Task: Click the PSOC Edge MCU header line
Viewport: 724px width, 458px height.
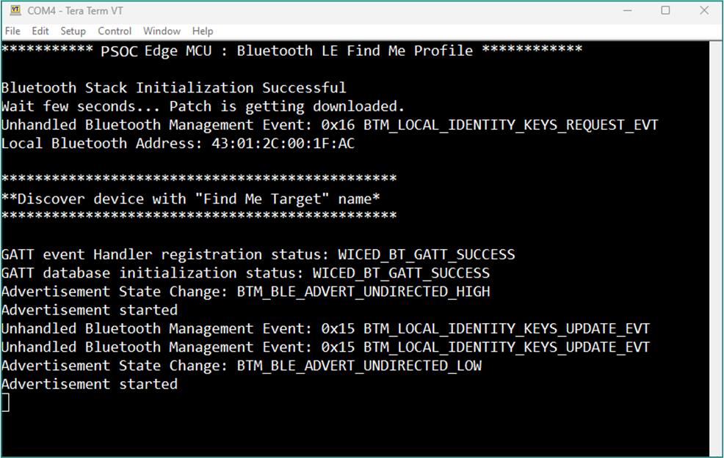Action: [x=292, y=51]
